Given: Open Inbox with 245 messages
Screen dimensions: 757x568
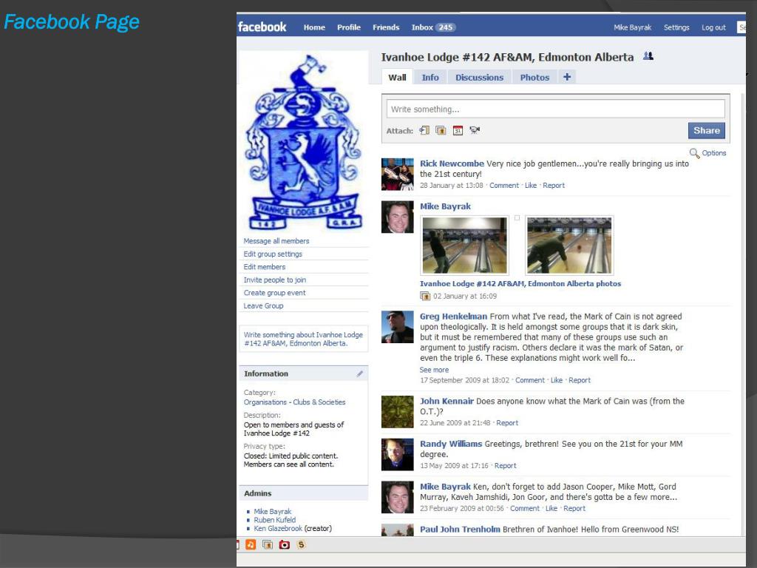Looking at the screenshot, I should click(433, 27).
